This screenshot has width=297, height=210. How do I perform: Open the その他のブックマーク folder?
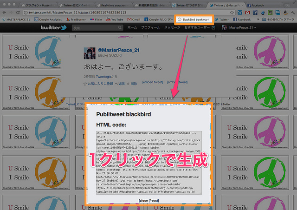pos(278,20)
